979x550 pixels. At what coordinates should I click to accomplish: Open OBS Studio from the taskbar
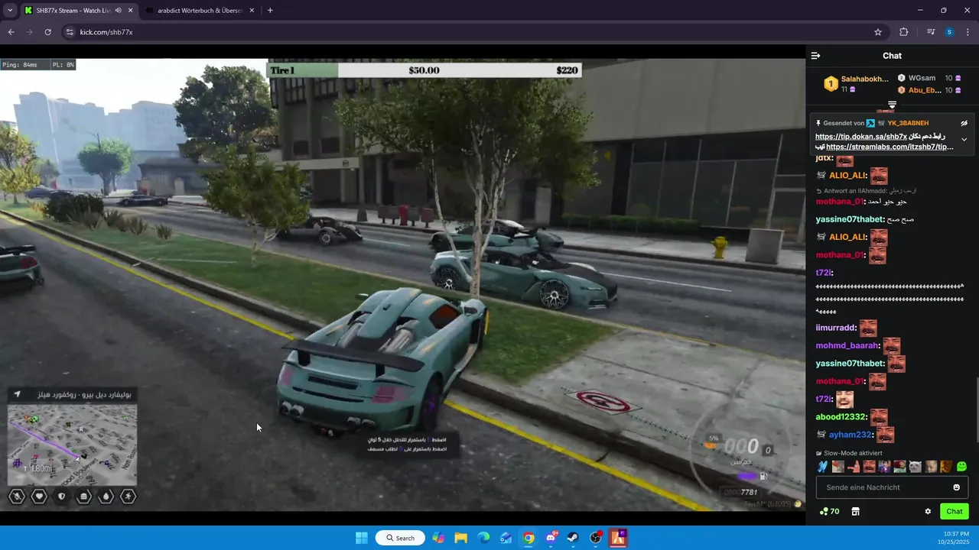pos(596,538)
